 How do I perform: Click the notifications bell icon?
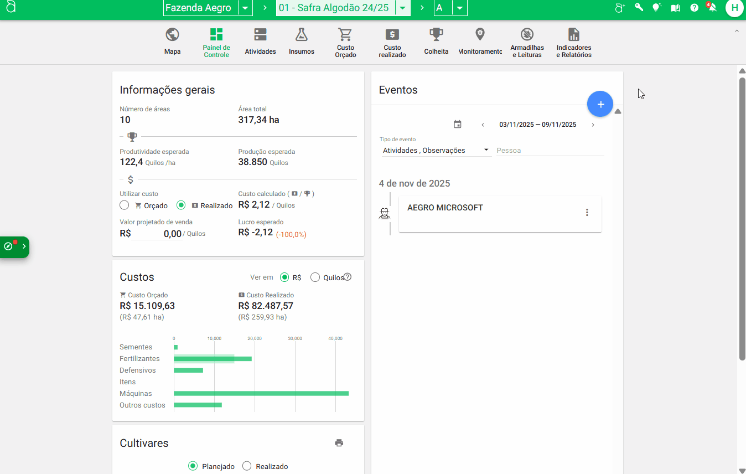coord(712,8)
